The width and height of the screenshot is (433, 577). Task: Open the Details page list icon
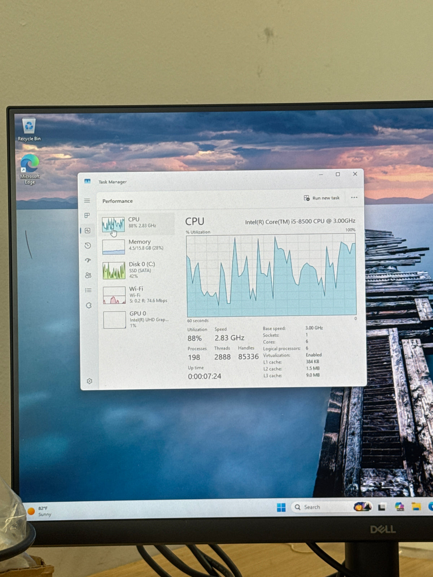(x=88, y=290)
